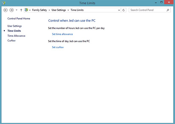Click the Family Safety icon in address bar
Viewport: 175px width, 124px height.
pos(27,10)
